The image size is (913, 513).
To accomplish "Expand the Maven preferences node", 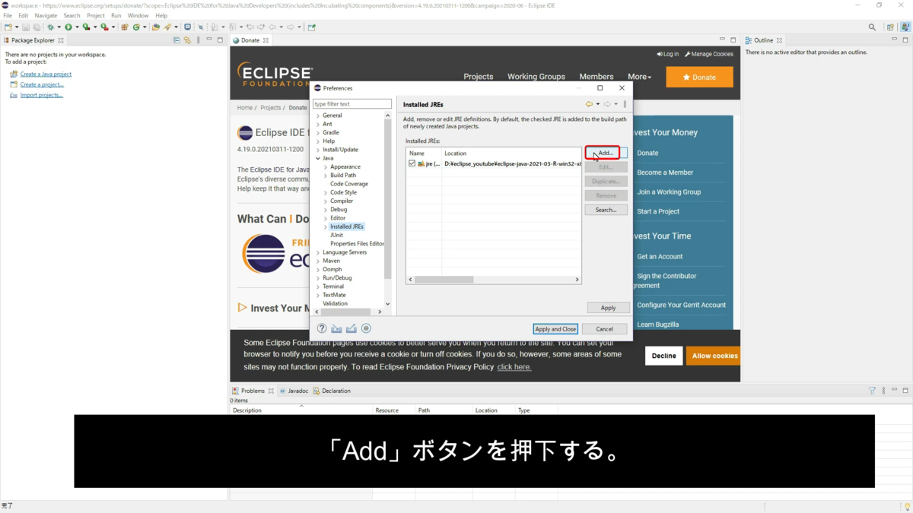I will (x=318, y=261).
